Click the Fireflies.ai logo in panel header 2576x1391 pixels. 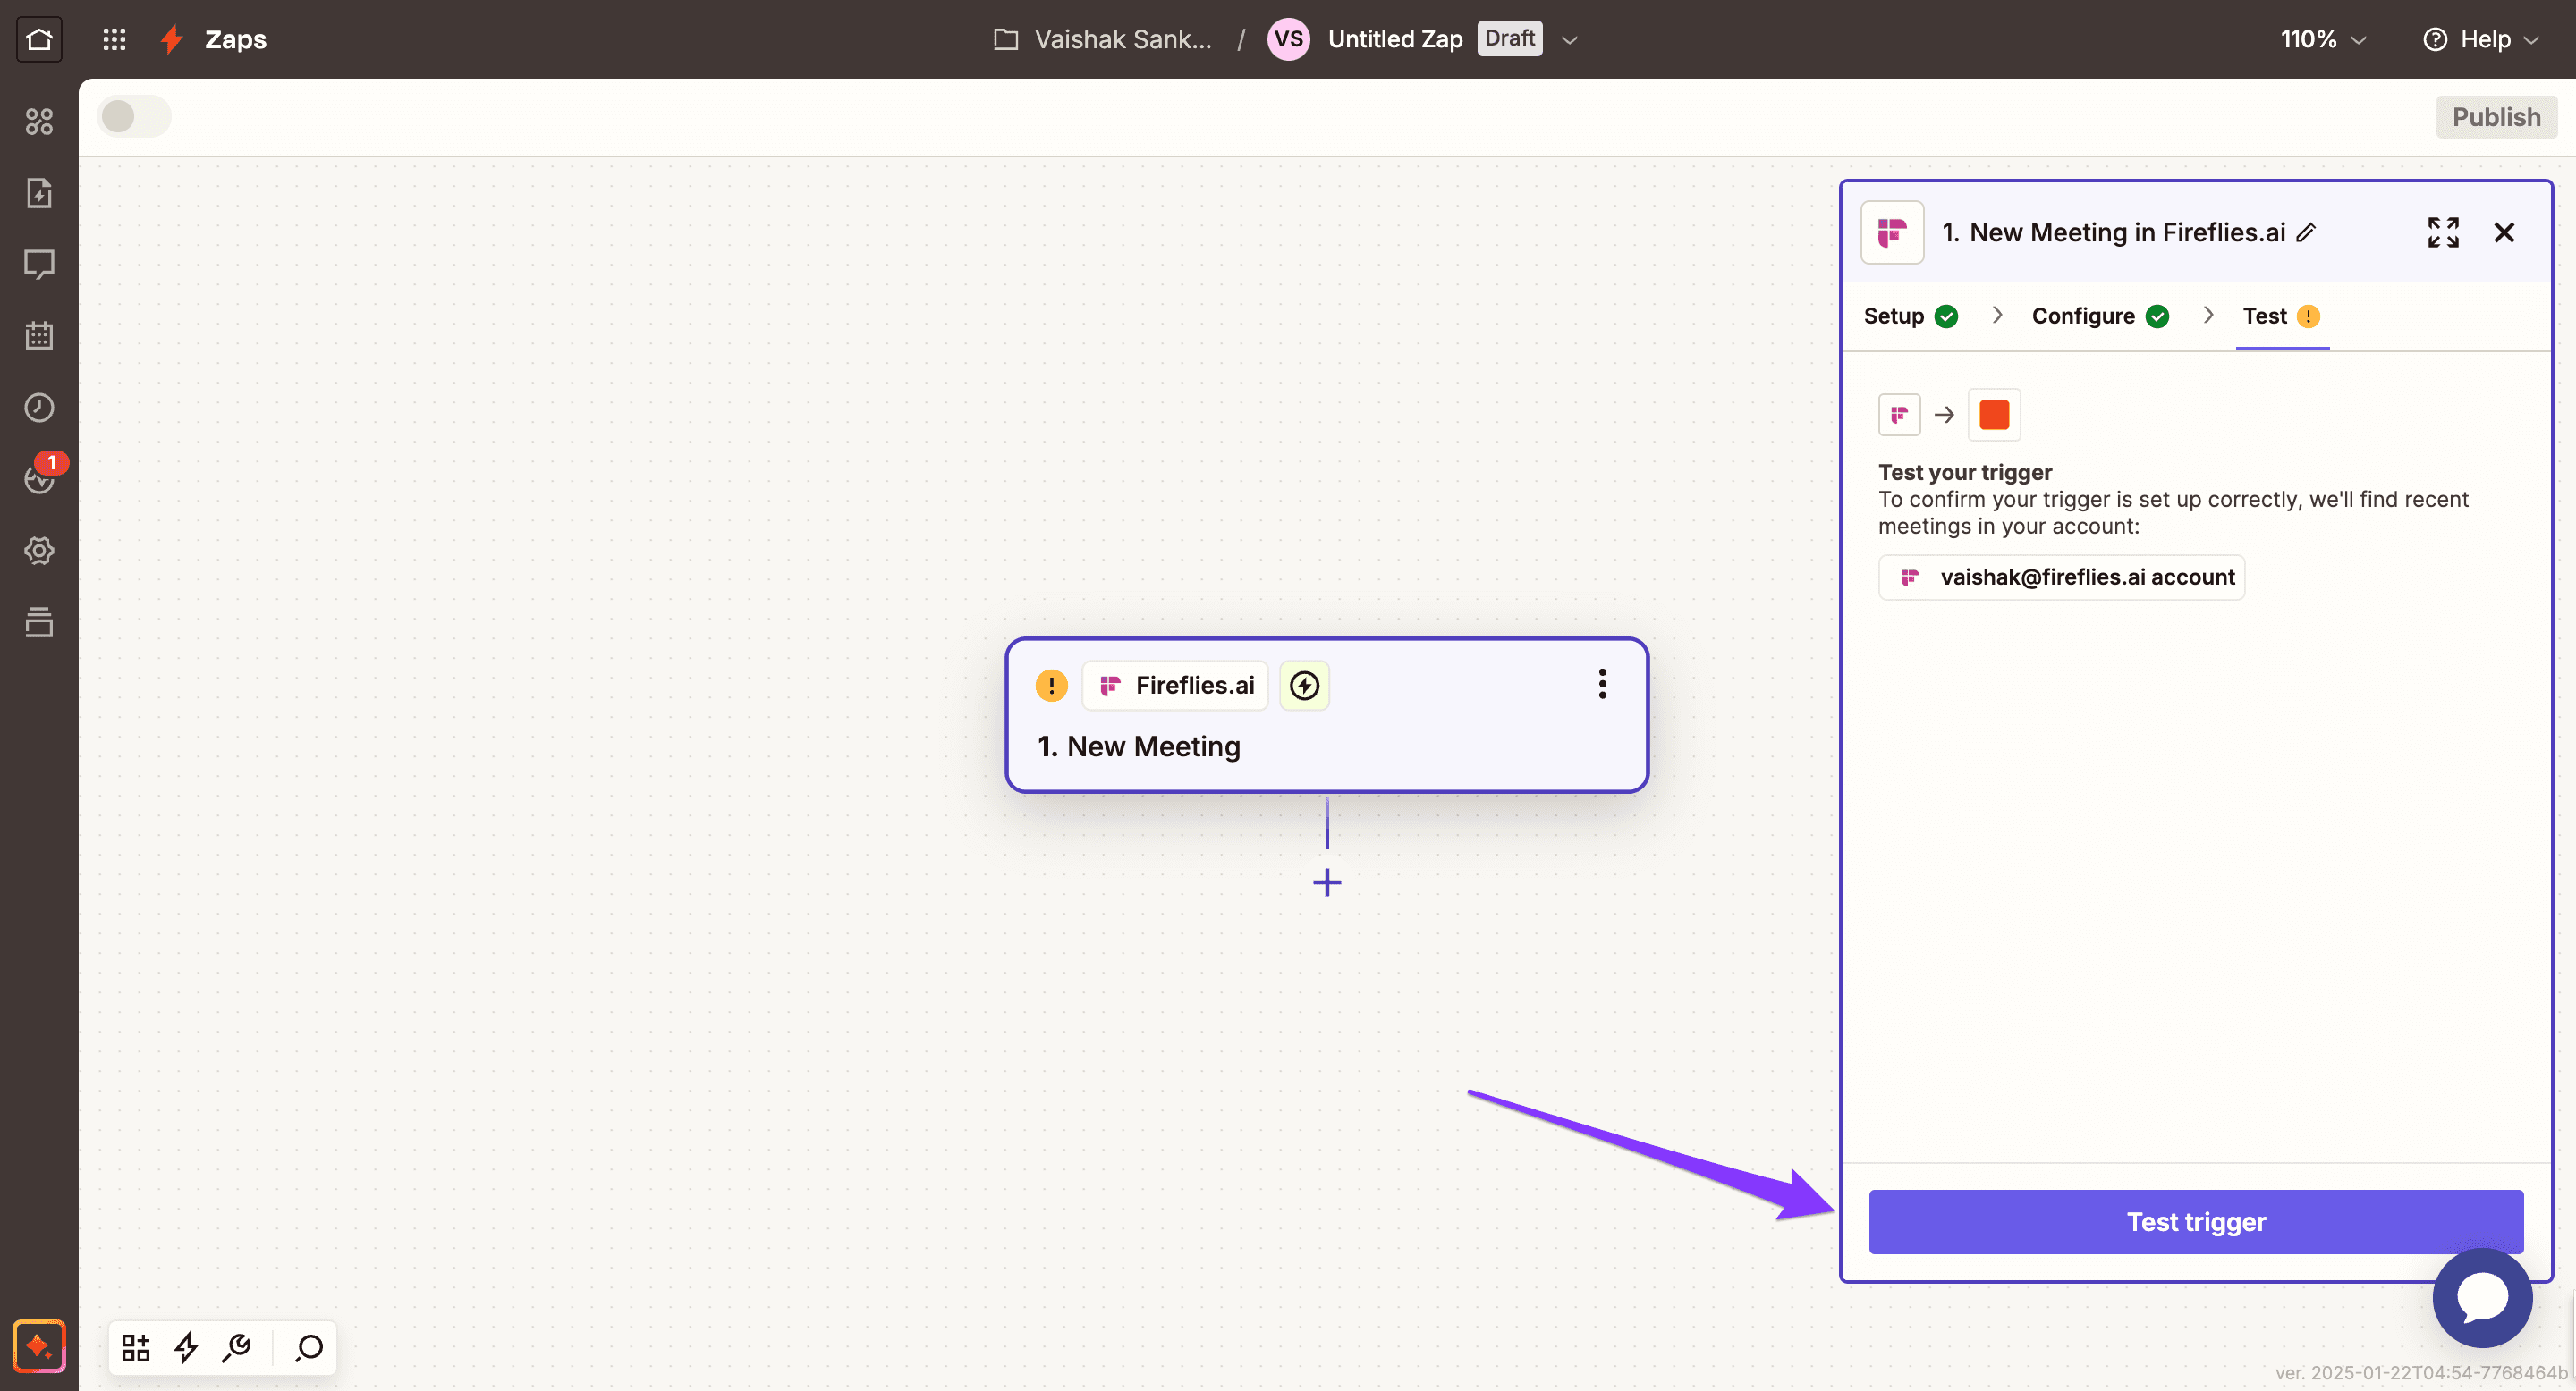click(x=1892, y=232)
